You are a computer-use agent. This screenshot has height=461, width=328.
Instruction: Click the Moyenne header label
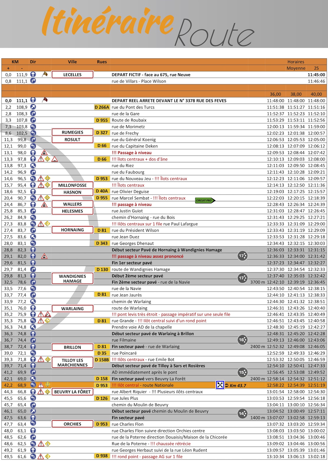(x=296, y=68)
